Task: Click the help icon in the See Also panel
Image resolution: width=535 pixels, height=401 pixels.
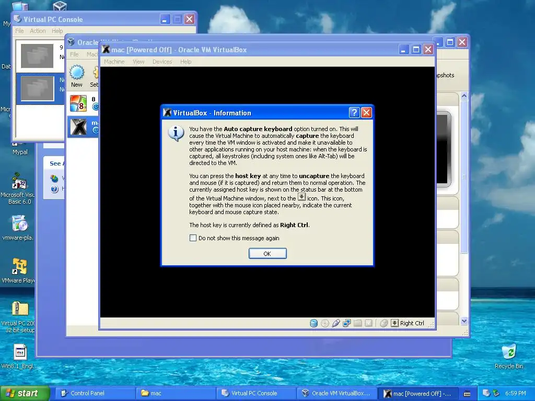Action: (x=54, y=189)
